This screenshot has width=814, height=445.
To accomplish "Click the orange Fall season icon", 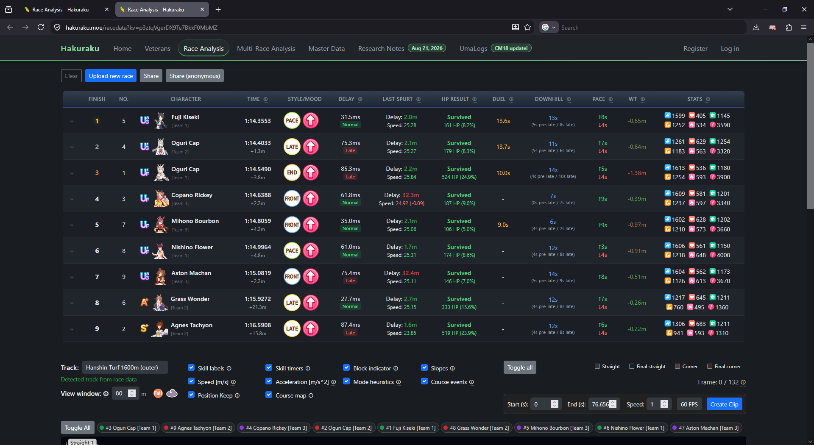I will coord(158,393).
